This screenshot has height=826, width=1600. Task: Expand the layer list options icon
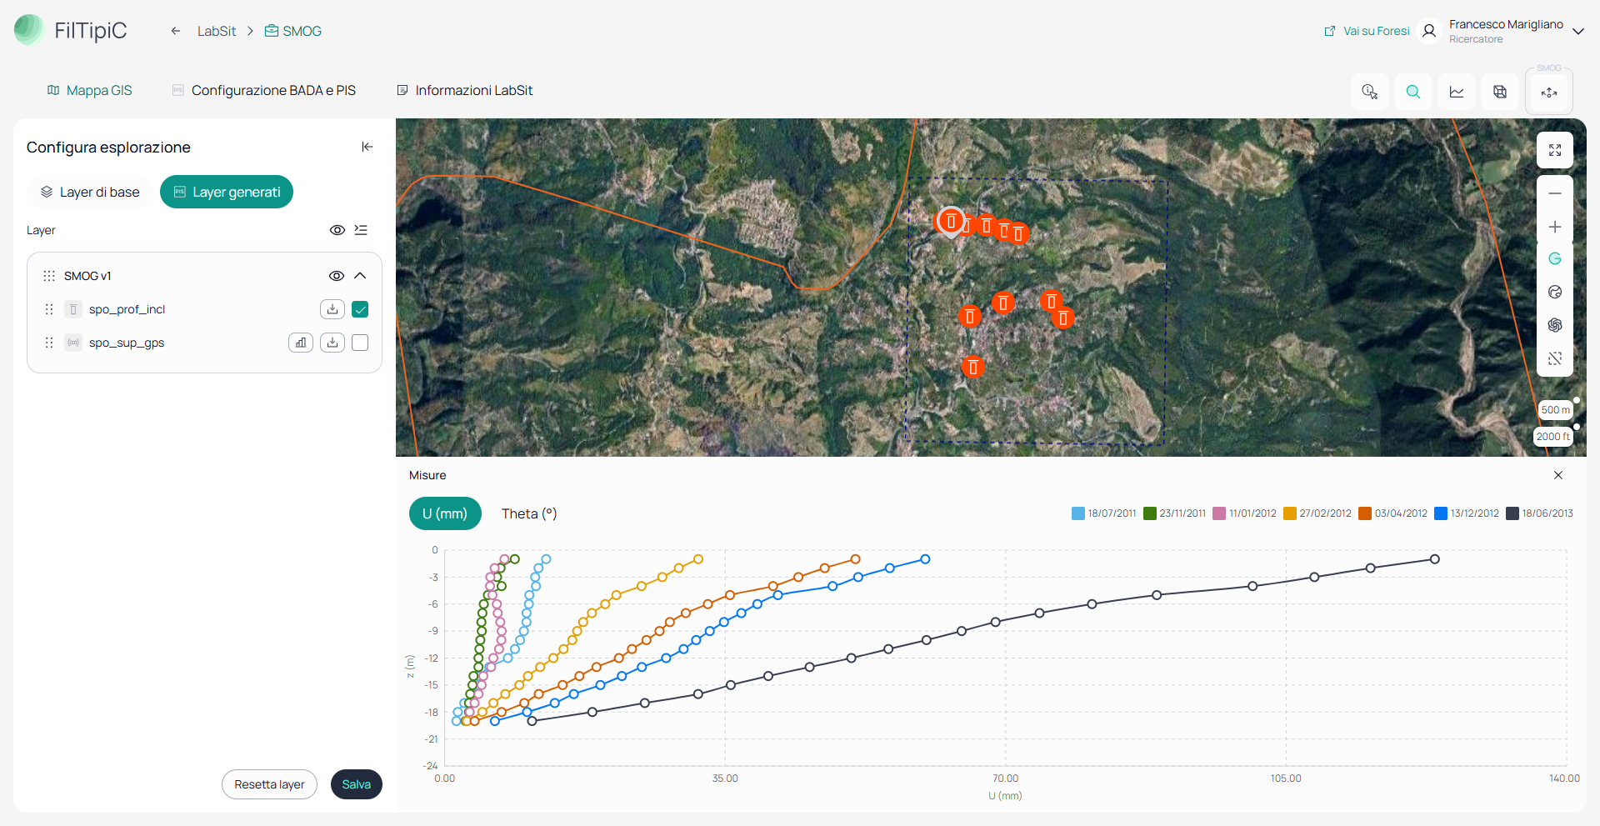[x=361, y=230]
